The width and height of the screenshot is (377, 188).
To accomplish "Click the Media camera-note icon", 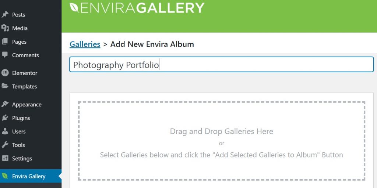I will (5, 28).
